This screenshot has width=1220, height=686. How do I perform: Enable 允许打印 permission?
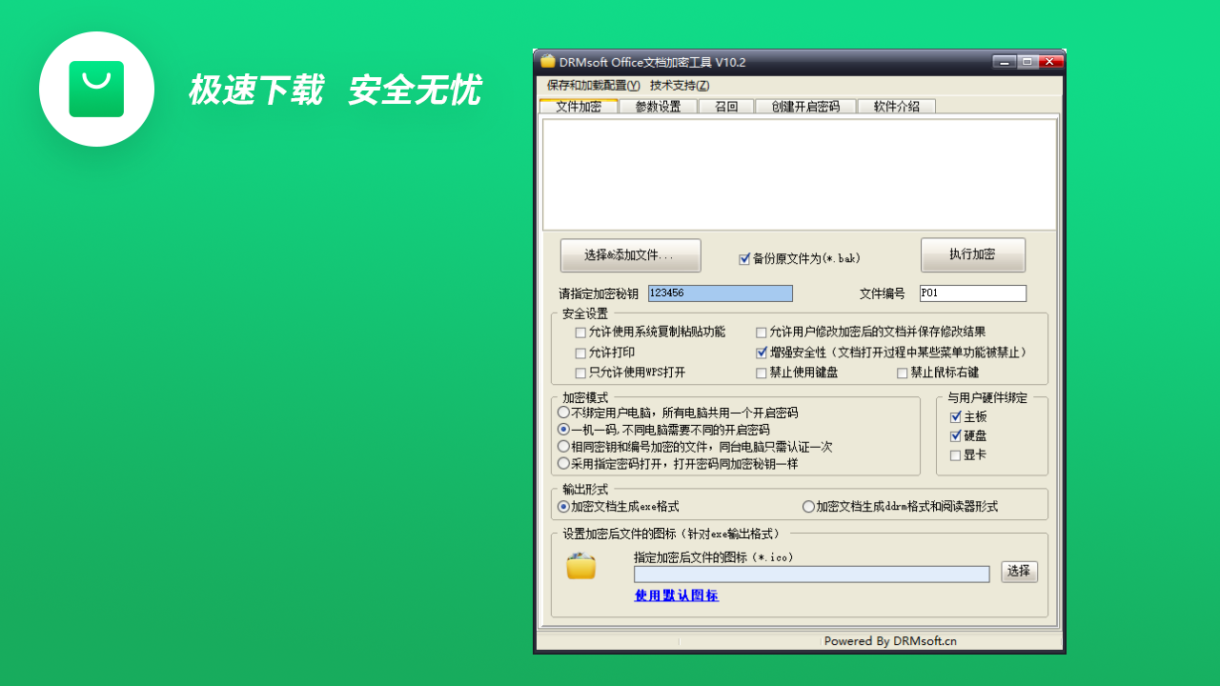tap(579, 353)
